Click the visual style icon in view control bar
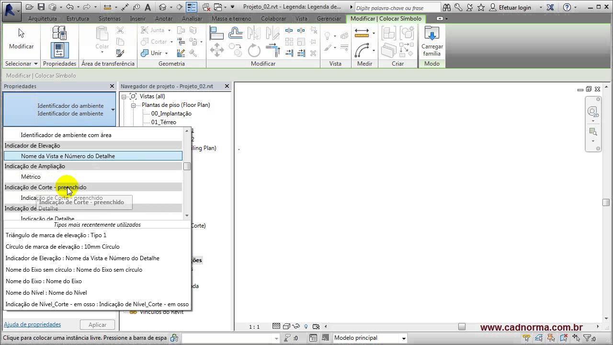The height and width of the screenshot is (345, 613). (x=286, y=326)
